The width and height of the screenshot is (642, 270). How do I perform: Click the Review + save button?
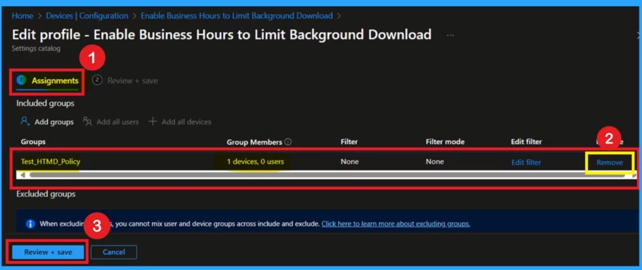[48, 252]
